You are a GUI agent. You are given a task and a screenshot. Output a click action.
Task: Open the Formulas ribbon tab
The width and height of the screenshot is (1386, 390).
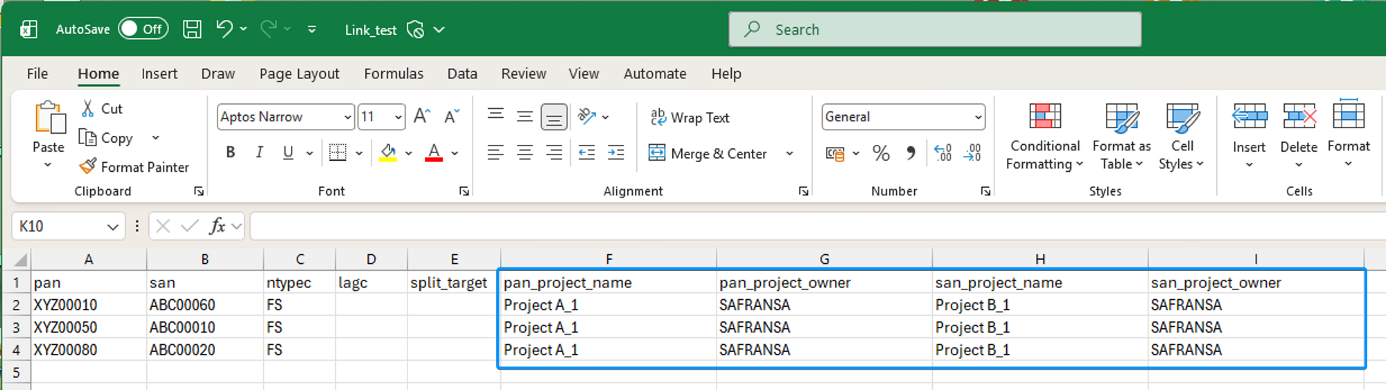[x=393, y=73]
